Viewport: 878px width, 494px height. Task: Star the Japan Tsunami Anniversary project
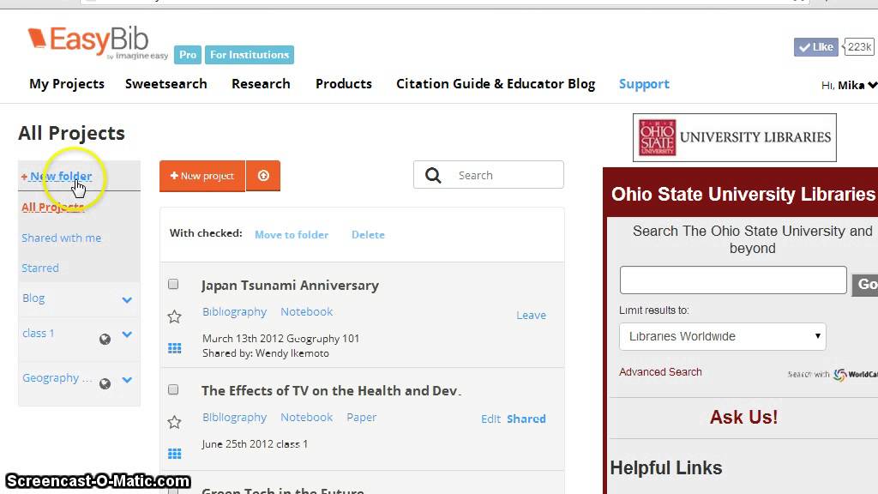coord(174,317)
